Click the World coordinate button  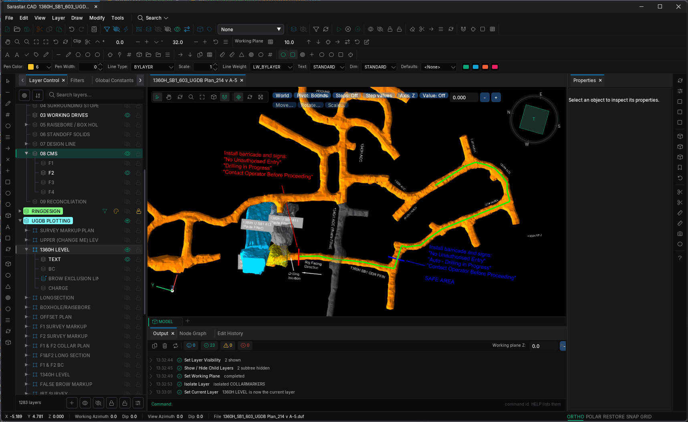(282, 96)
